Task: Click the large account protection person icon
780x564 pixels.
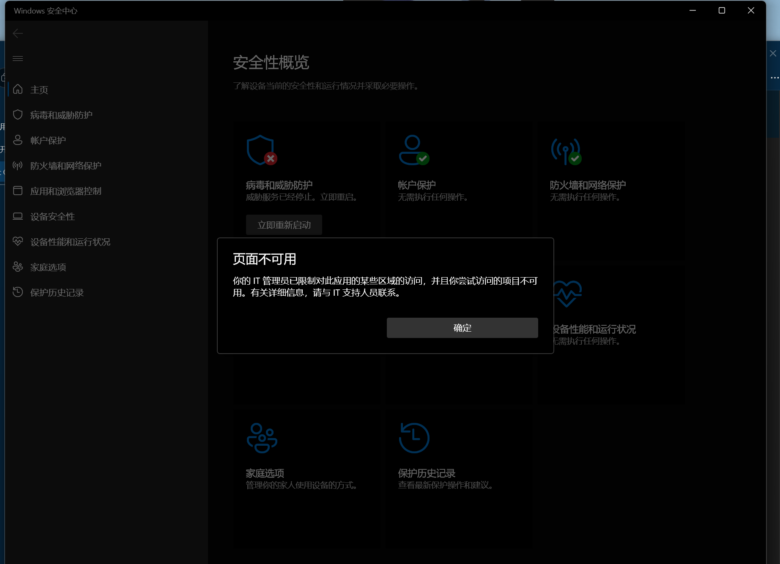Action: click(x=414, y=150)
